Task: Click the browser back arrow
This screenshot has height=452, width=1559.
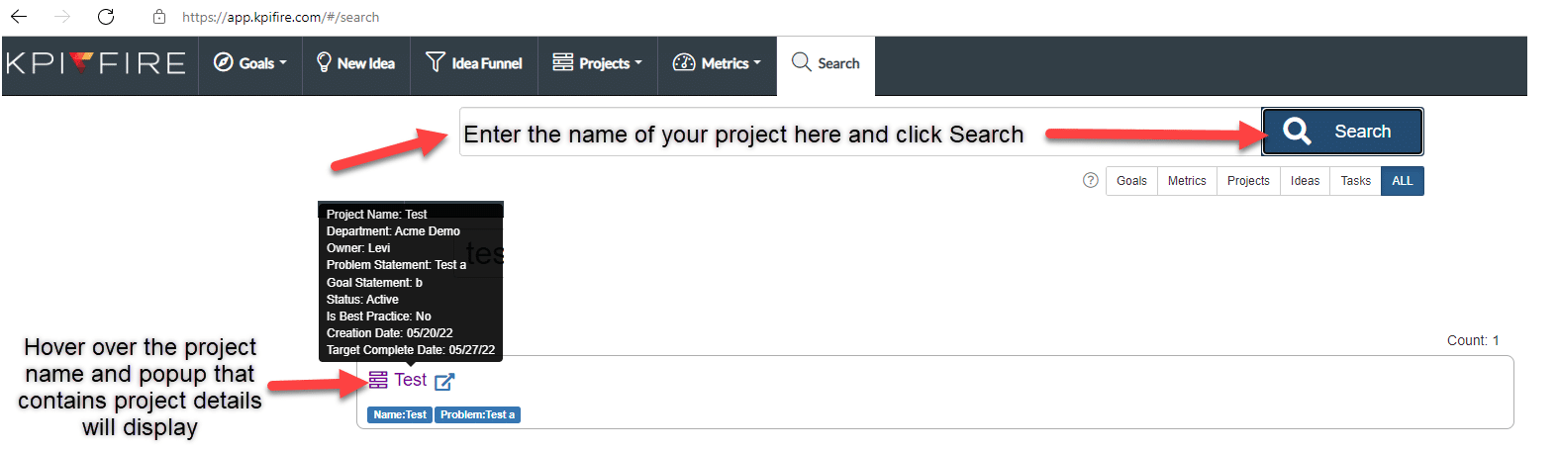Action: [19, 17]
